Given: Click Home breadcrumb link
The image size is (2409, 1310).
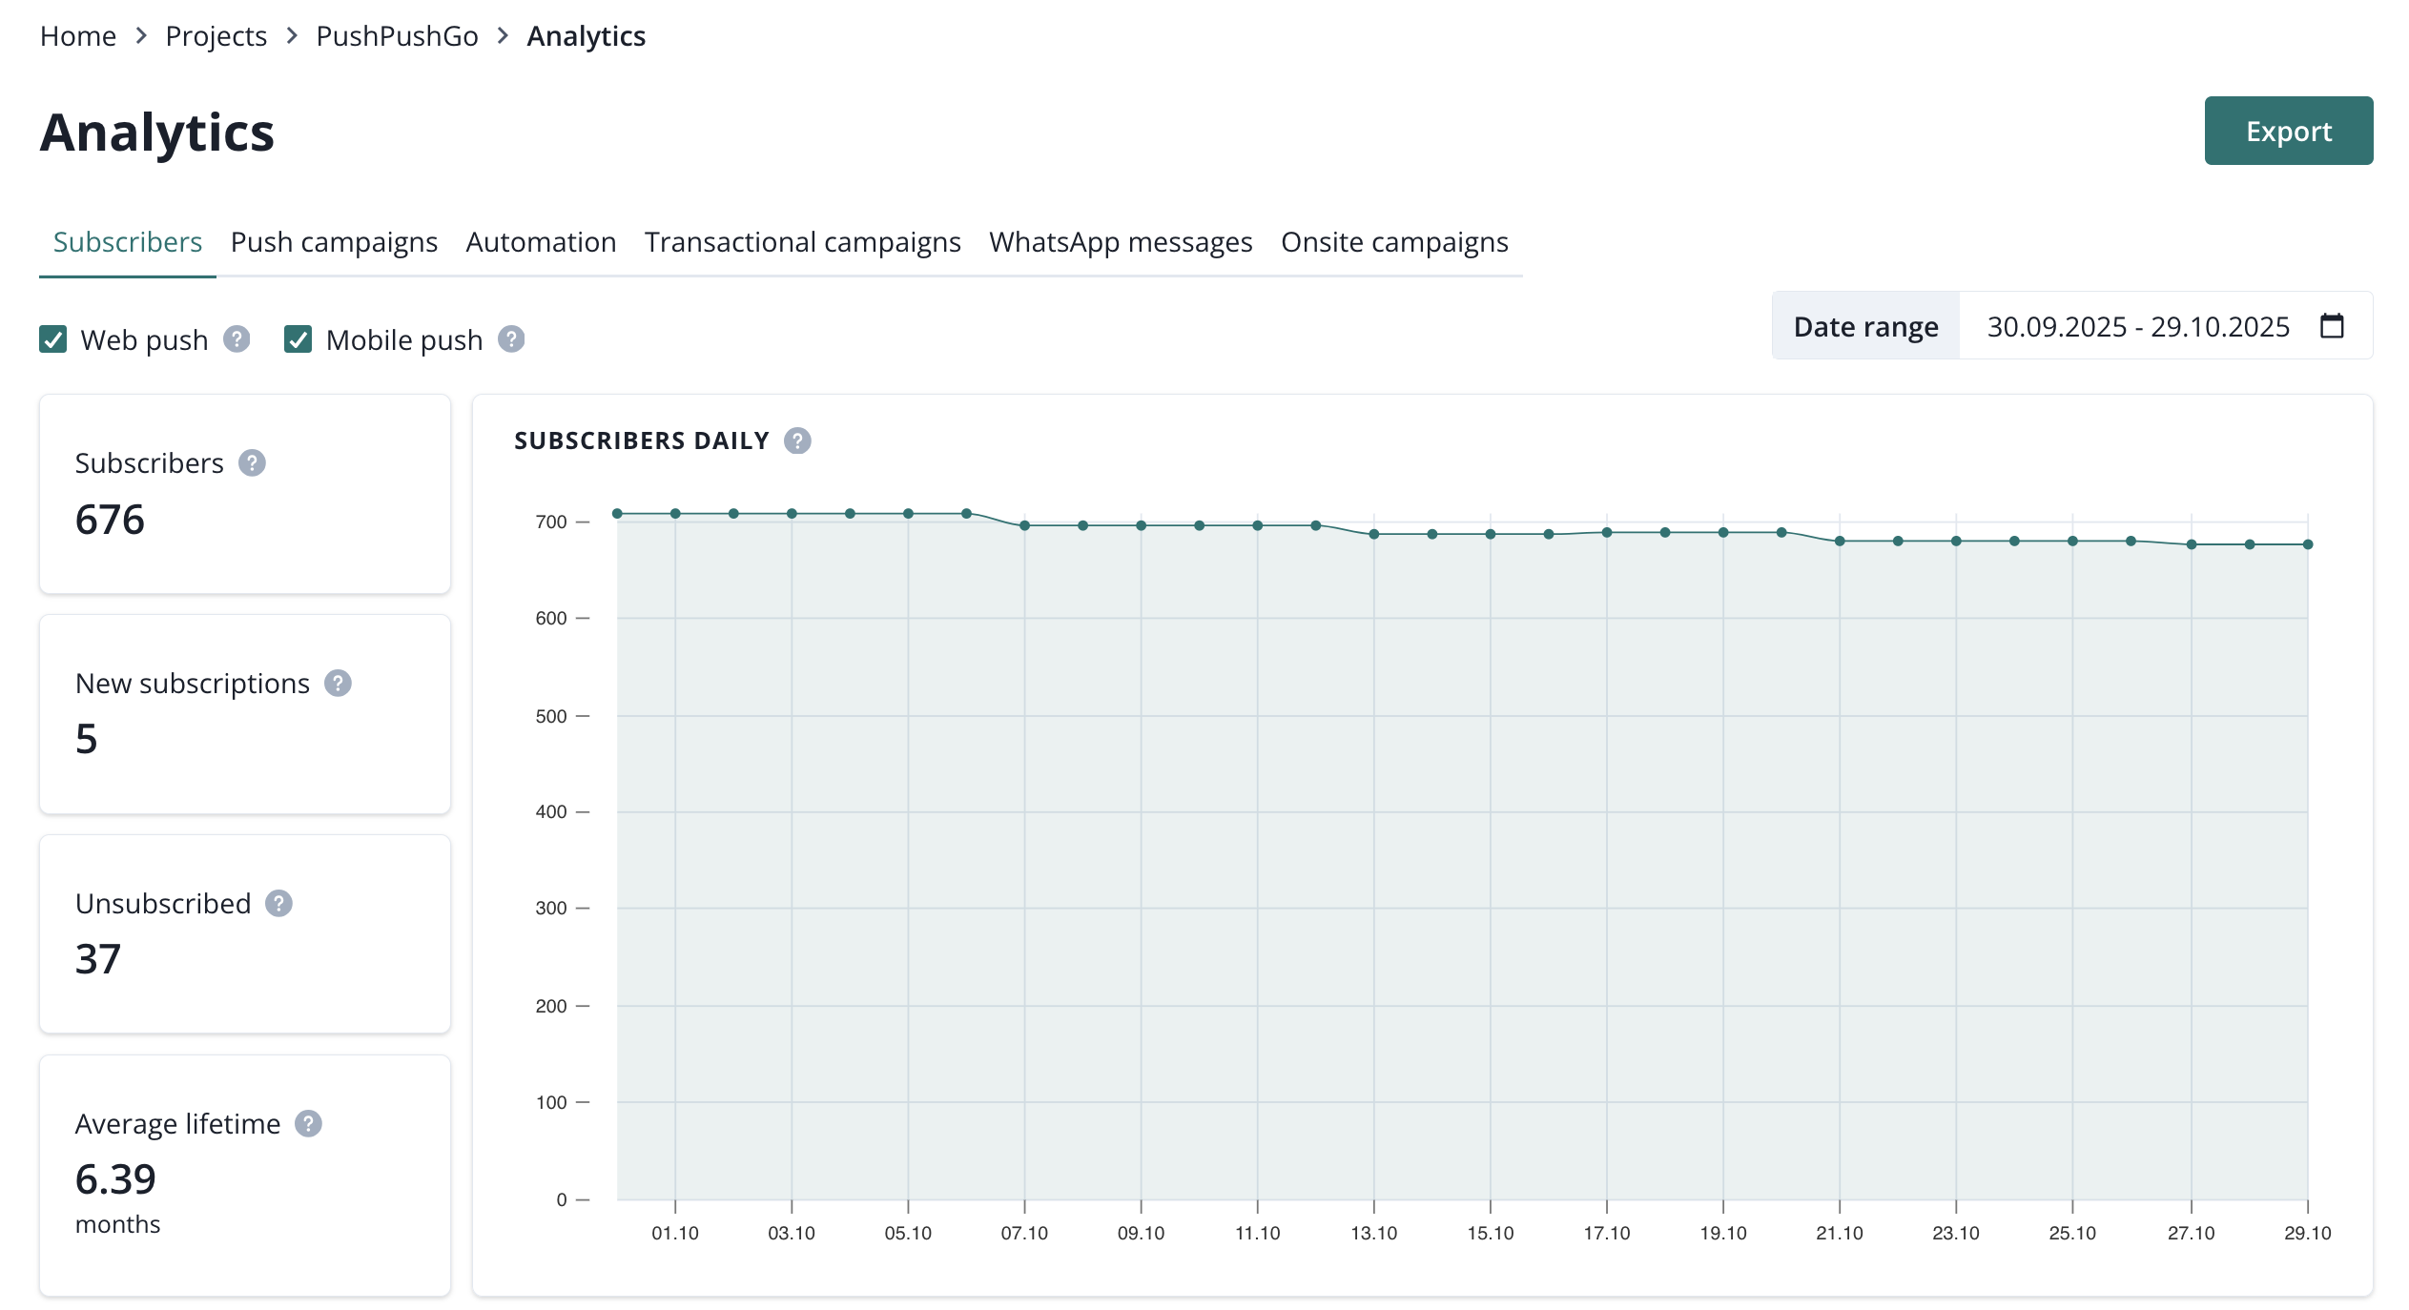Looking at the screenshot, I should pos(78,36).
